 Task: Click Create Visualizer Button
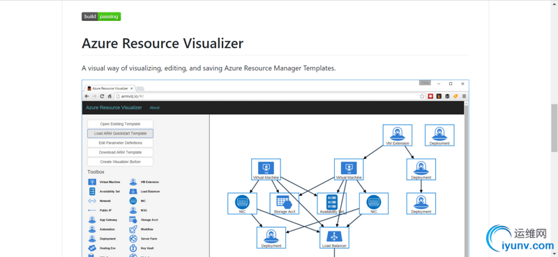click(x=120, y=162)
